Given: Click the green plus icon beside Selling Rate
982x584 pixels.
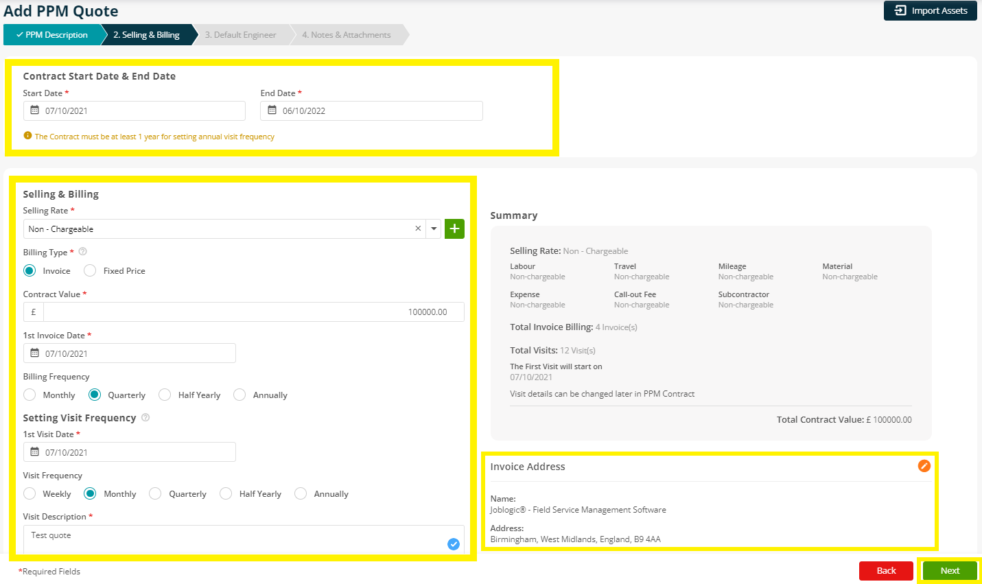Looking at the screenshot, I should tap(454, 229).
